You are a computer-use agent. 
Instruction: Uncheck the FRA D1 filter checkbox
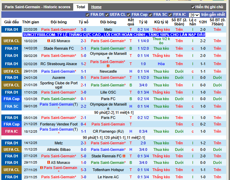88,15
